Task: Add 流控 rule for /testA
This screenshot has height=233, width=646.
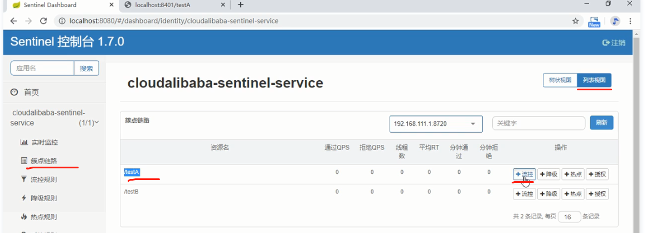Action: coord(524,174)
